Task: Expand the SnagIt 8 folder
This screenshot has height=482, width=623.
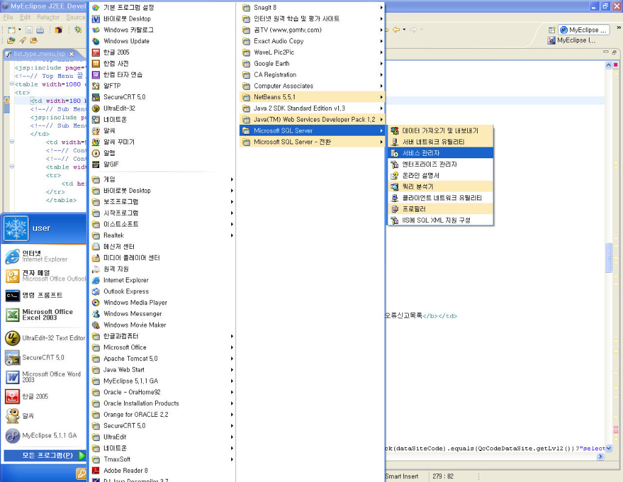Action: 312,7
